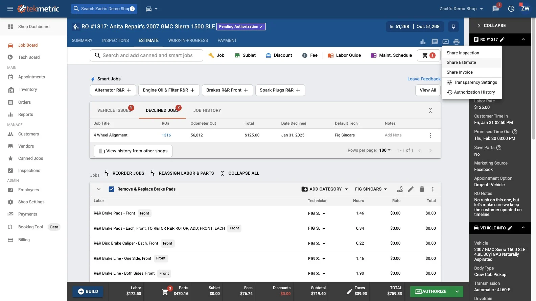This screenshot has width=536, height=301.
Task: Open the parts cart with 3 items
Action: (x=428, y=55)
